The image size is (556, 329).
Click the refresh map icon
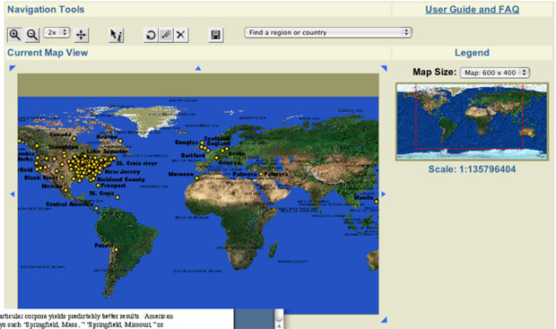coord(151,35)
